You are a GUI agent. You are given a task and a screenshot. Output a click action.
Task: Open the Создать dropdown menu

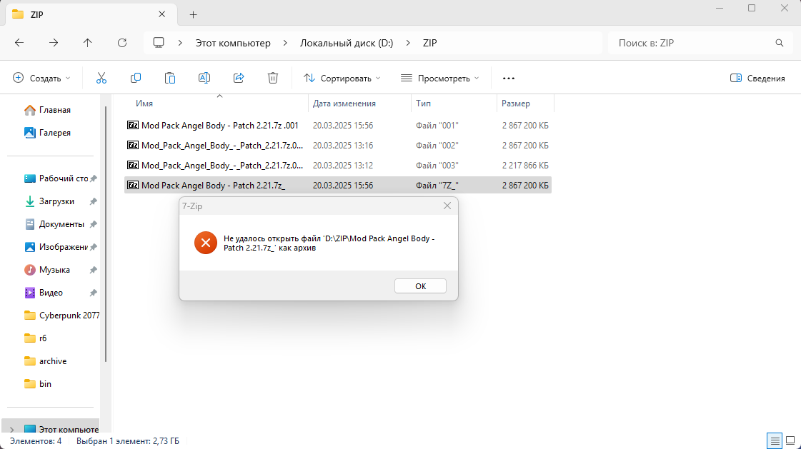[x=42, y=79]
